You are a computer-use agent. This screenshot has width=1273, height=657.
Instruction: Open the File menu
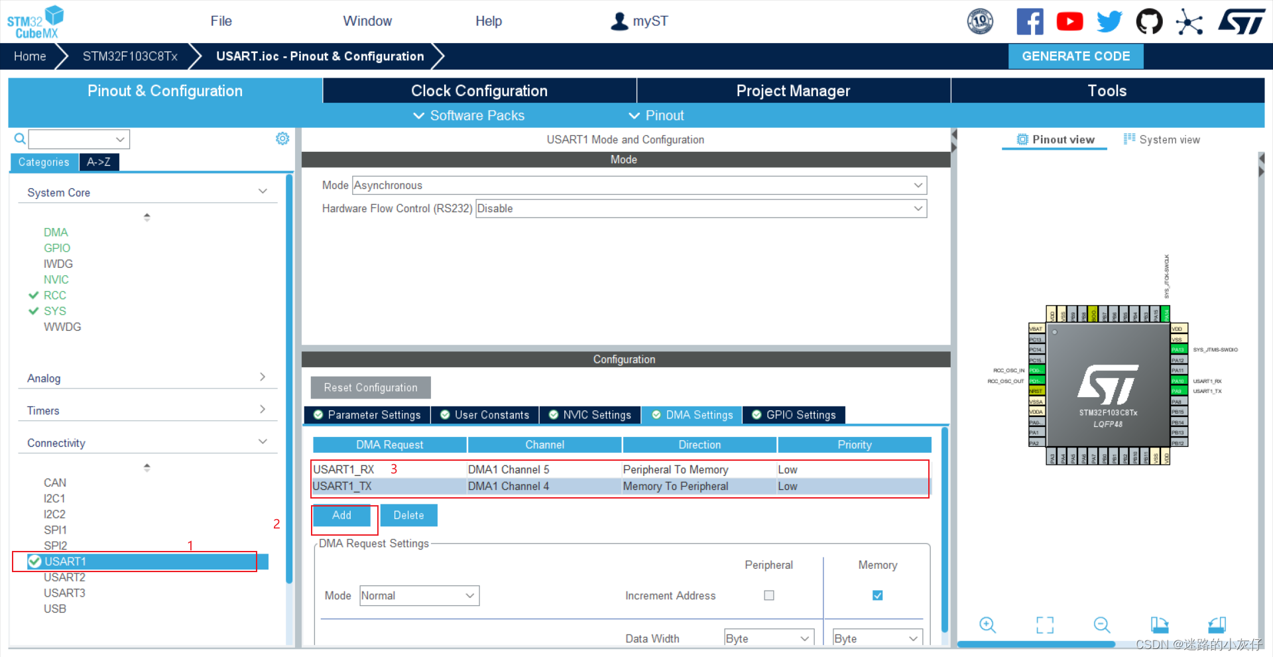coord(221,21)
